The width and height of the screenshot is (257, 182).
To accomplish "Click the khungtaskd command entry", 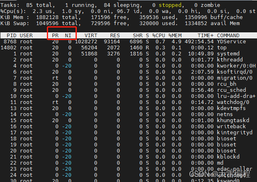I will (233, 121).
